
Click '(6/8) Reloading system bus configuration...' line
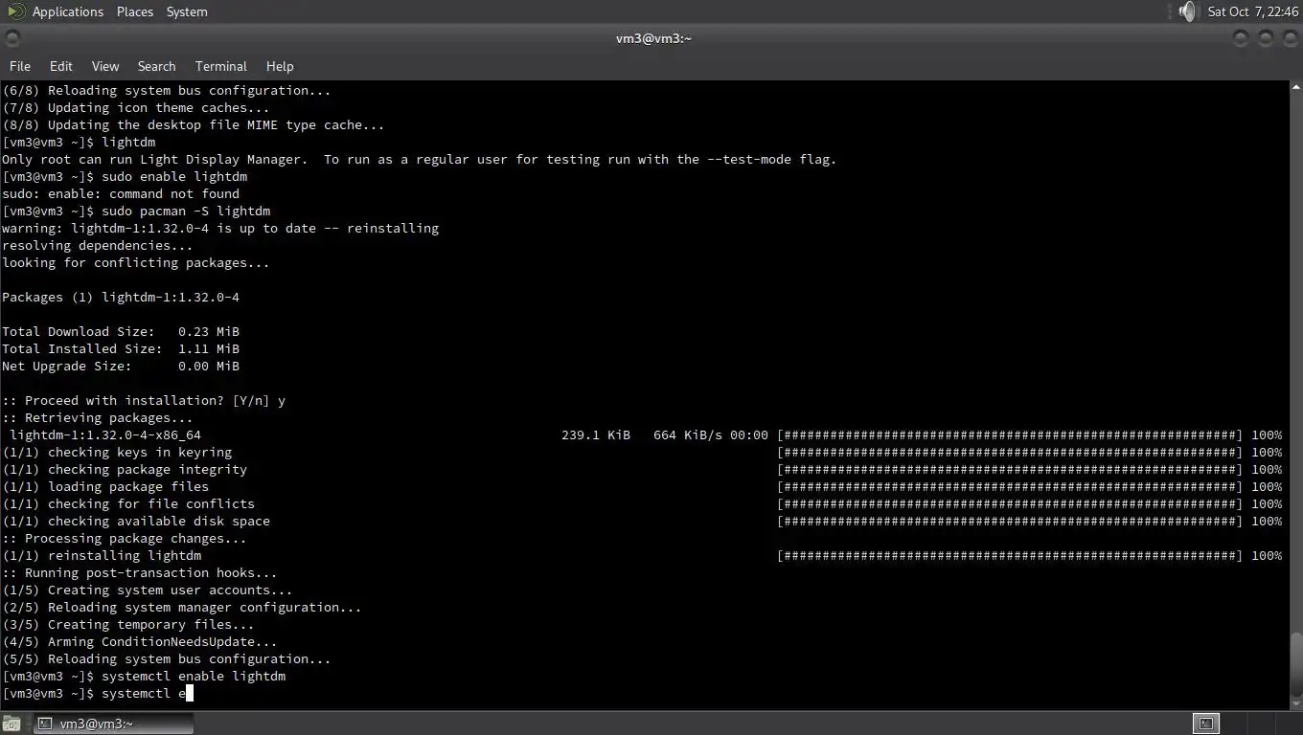167,90
